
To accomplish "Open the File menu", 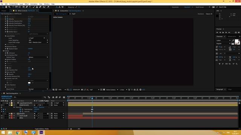I will [x=2, y=4].
